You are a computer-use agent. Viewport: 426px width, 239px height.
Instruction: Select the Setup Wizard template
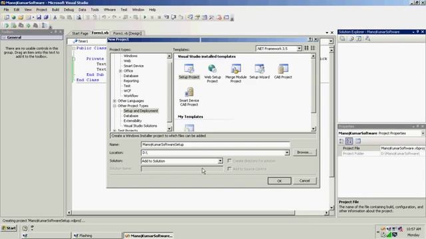[260, 71]
